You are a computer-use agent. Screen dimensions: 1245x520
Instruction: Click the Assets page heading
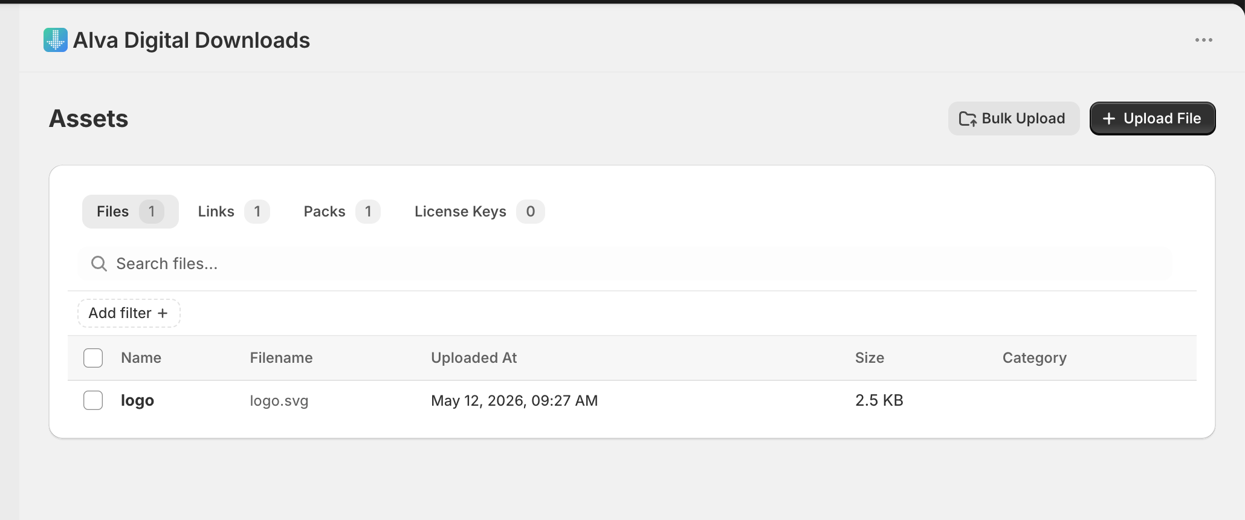(x=89, y=119)
